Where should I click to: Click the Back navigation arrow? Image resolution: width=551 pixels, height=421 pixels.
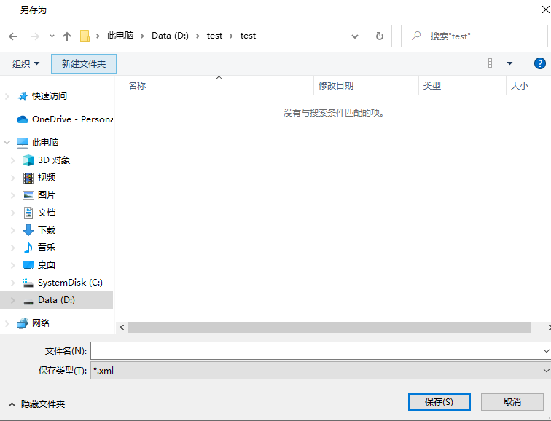(x=13, y=36)
